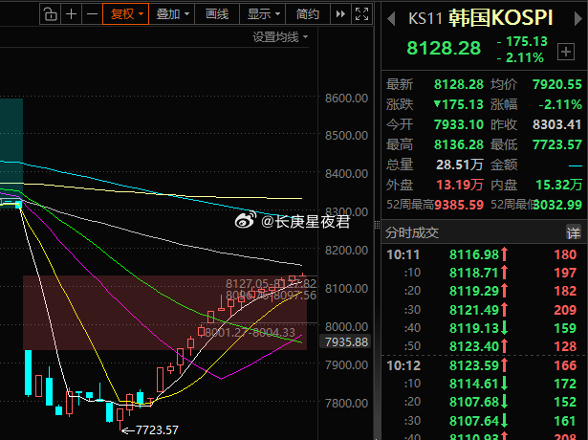Switch to 简约 view
The height and width of the screenshot is (440, 588).
tap(308, 14)
